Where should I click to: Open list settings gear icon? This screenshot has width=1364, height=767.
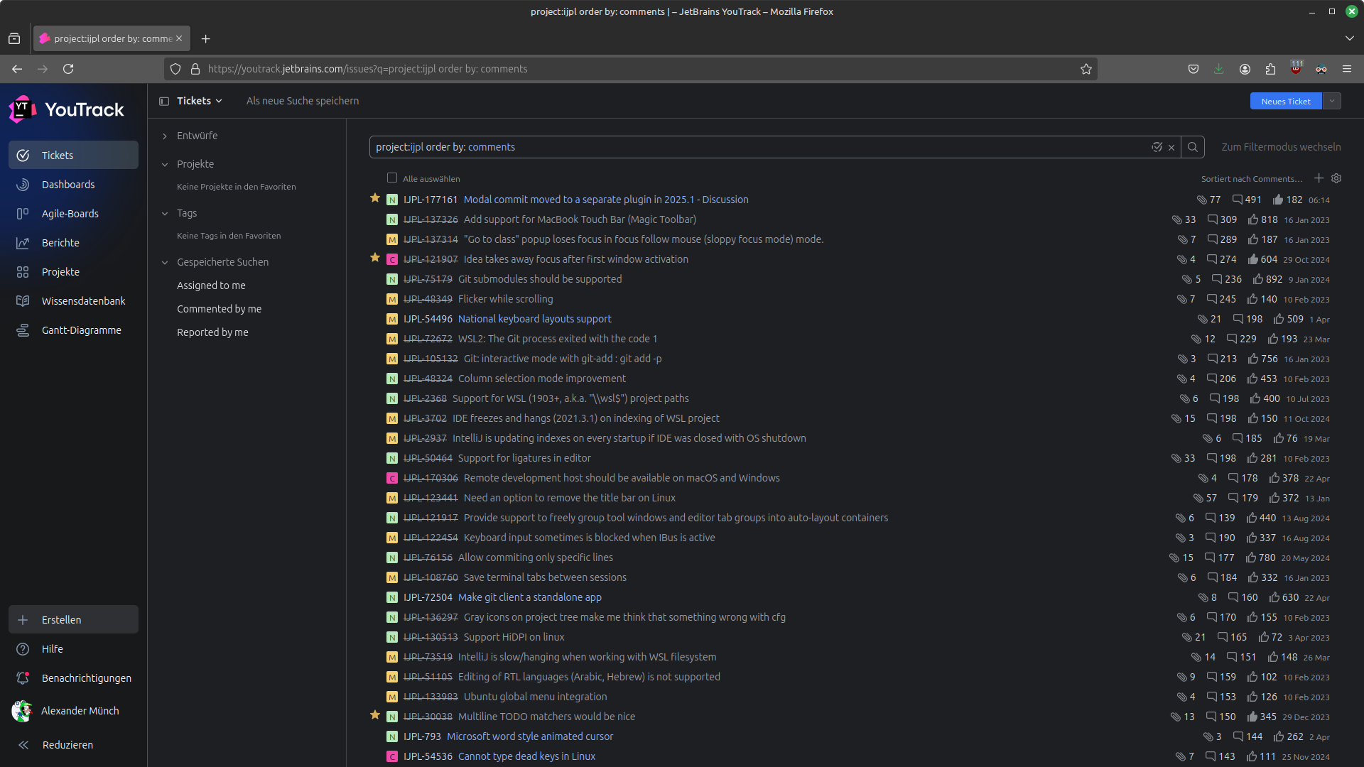(1336, 178)
